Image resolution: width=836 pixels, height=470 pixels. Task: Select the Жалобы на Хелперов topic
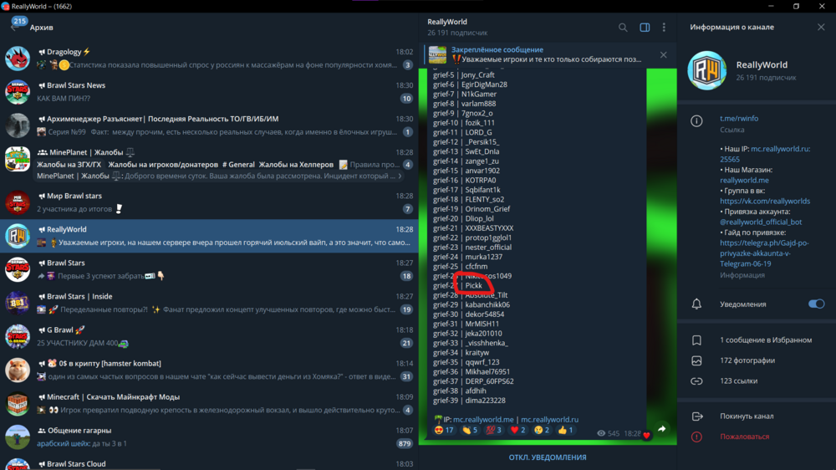(x=296, y=164)
